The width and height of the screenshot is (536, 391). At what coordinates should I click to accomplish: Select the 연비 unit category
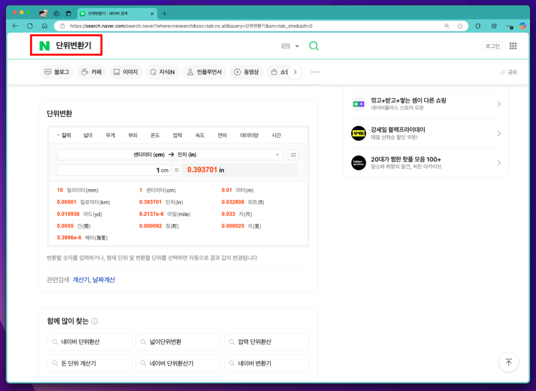(222, 135)
